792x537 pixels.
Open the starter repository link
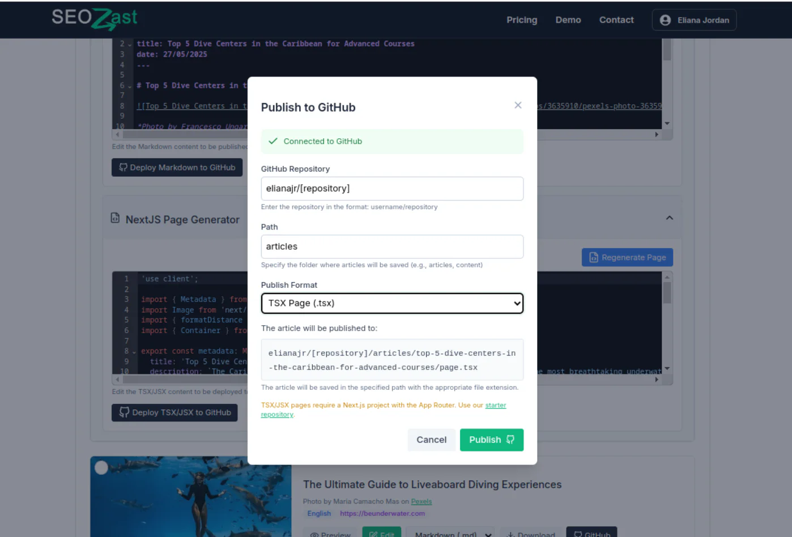[495, 405]
